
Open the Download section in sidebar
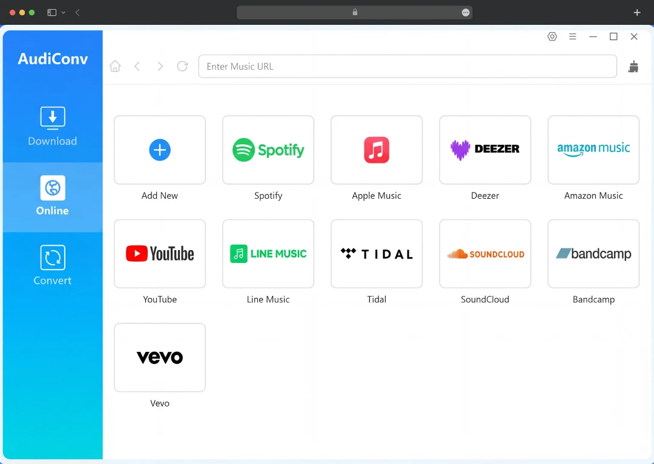pos(53,127)
